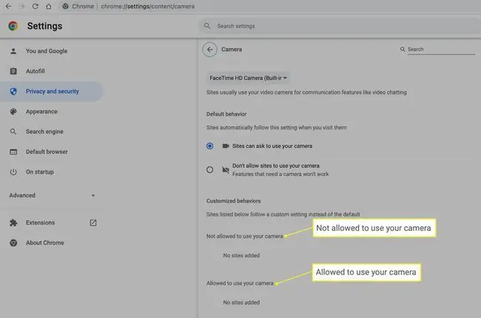Click the browser forward arrow
Viewport: 481px width, 318px height.
pyautogui.click(x=21, y=7)
